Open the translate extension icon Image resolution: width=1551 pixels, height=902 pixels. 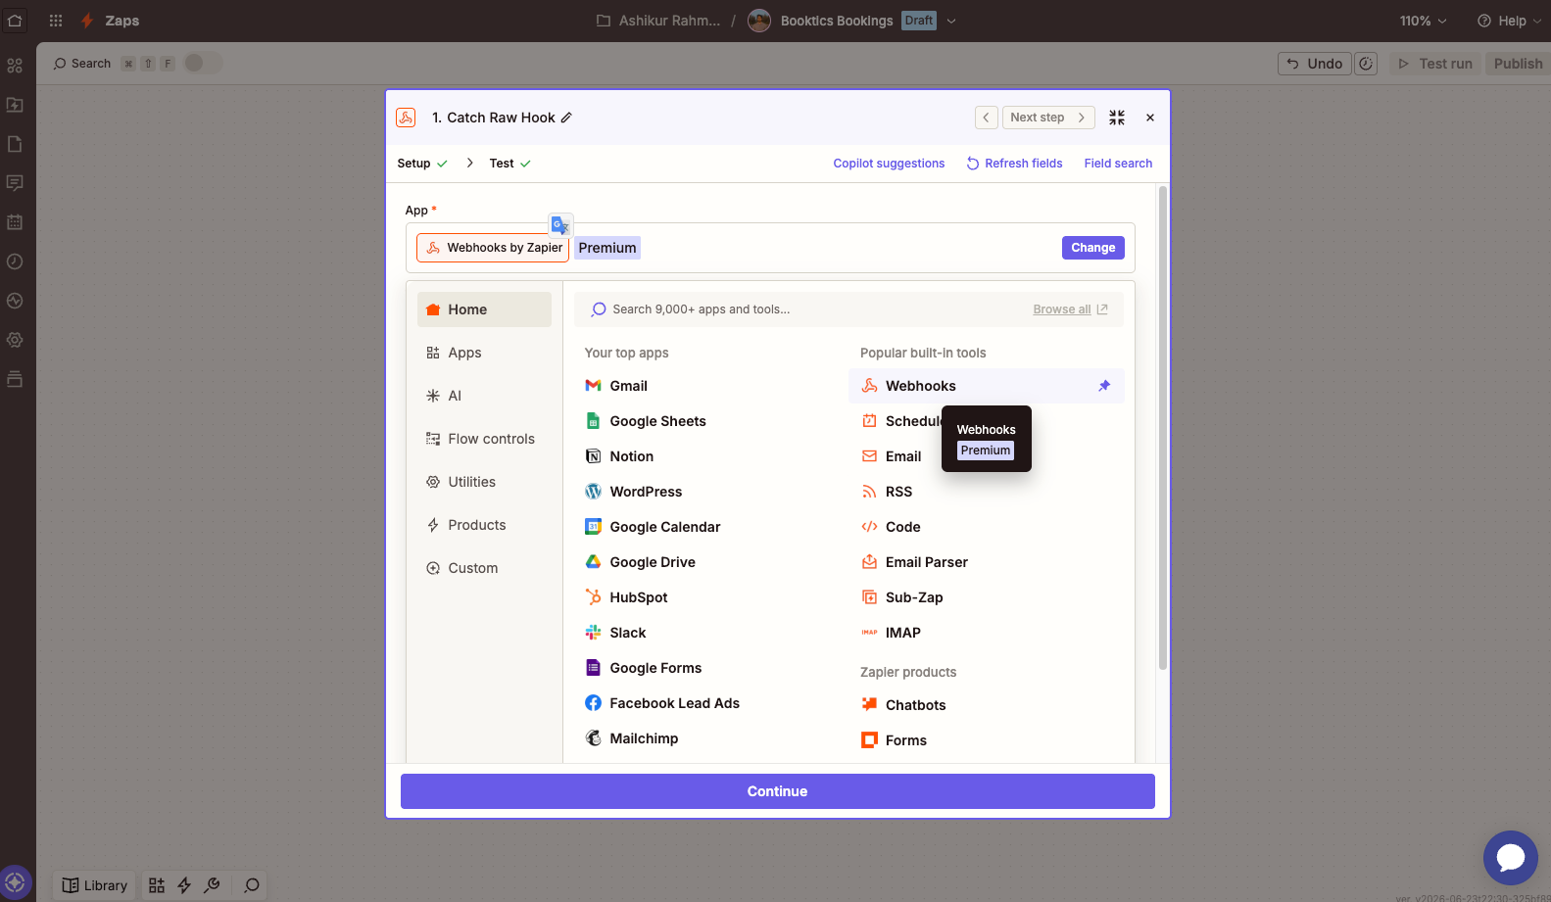[560, 225]
